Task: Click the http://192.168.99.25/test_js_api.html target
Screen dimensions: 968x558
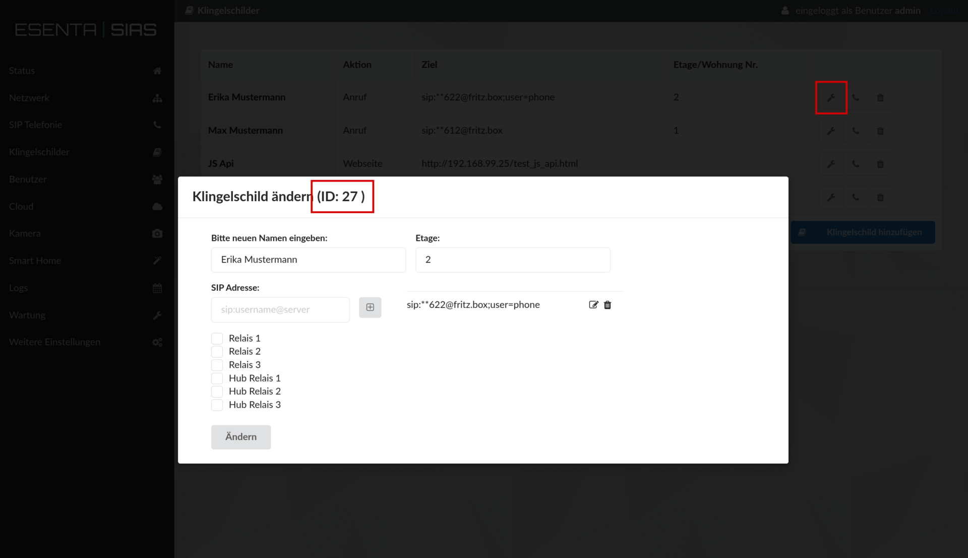Action: coord(500,163)
